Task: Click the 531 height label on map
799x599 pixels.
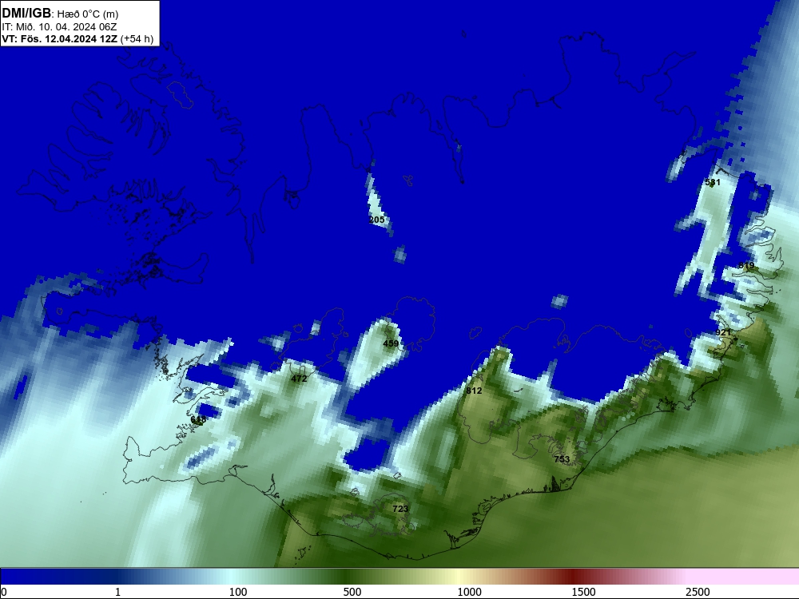Action: pyautogui.click(x=713, y=182)
